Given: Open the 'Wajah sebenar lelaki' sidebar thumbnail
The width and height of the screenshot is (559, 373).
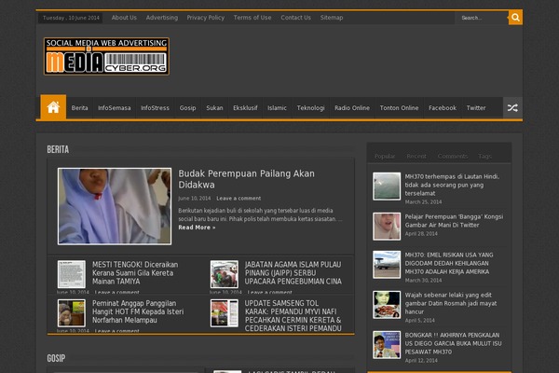Looking at the screenshot, I should click(x=387, y=305).
